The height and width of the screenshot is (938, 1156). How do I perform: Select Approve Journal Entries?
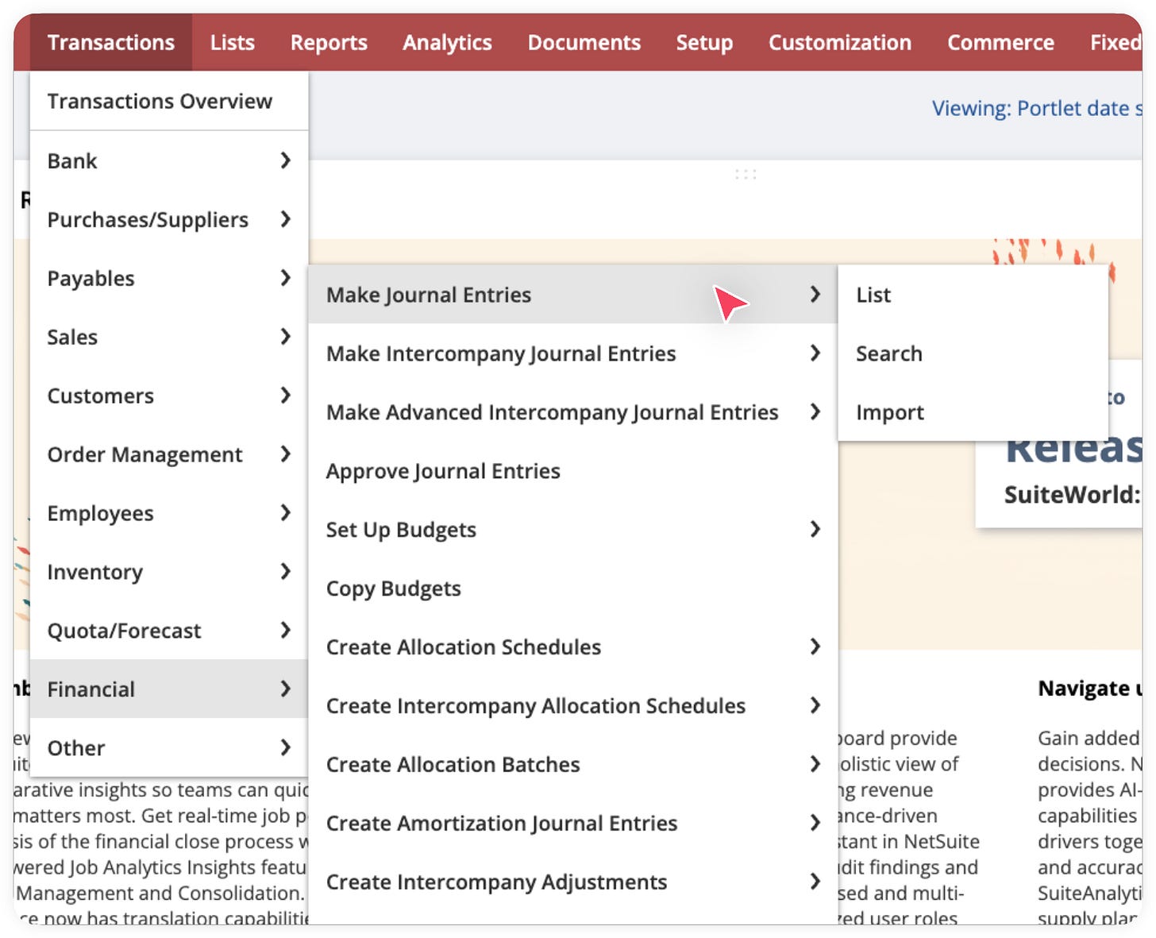pyautogui.click(x=572, y=471)
